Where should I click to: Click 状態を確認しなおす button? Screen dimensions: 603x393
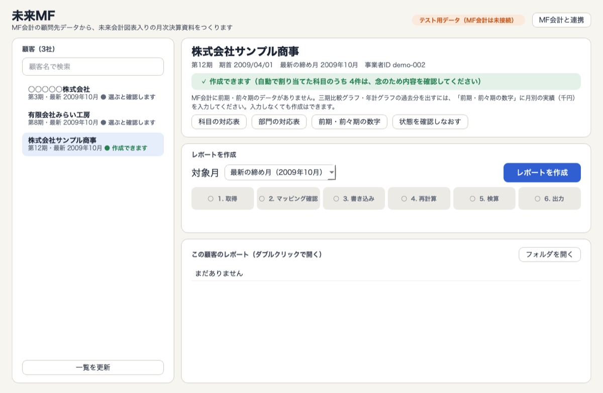(x=430, y=121)
